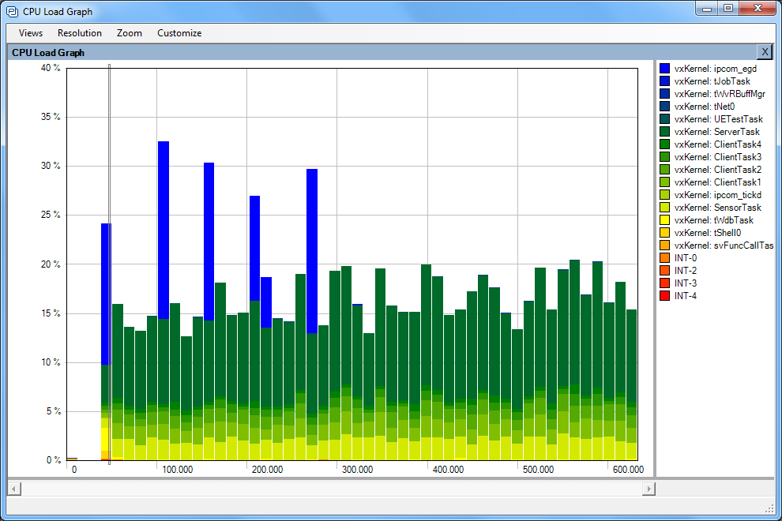
Task: Select legend label vxKernel: tNet0
Action: tap(705, 107)
